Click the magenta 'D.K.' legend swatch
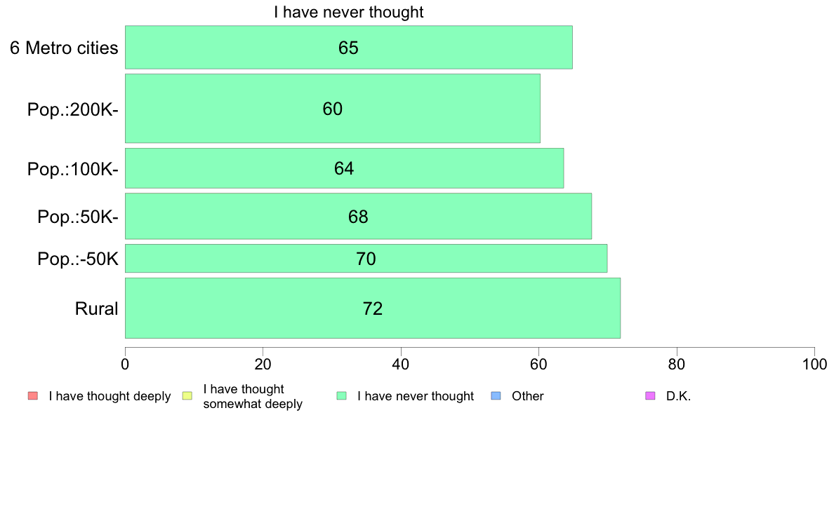 point(650,396)
